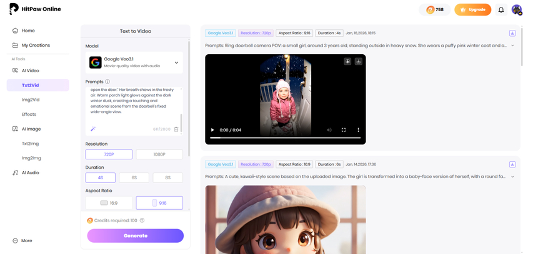
Task: Click the Text to Video panel header
Action: (x=136, y=31)
